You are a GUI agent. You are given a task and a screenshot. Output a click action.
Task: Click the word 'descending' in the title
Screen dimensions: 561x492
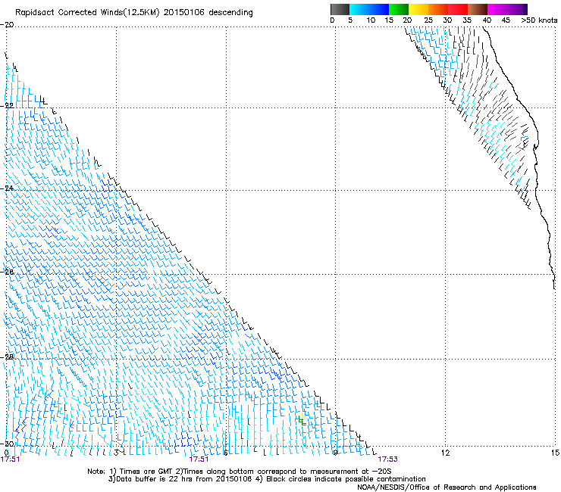(230, 13)
